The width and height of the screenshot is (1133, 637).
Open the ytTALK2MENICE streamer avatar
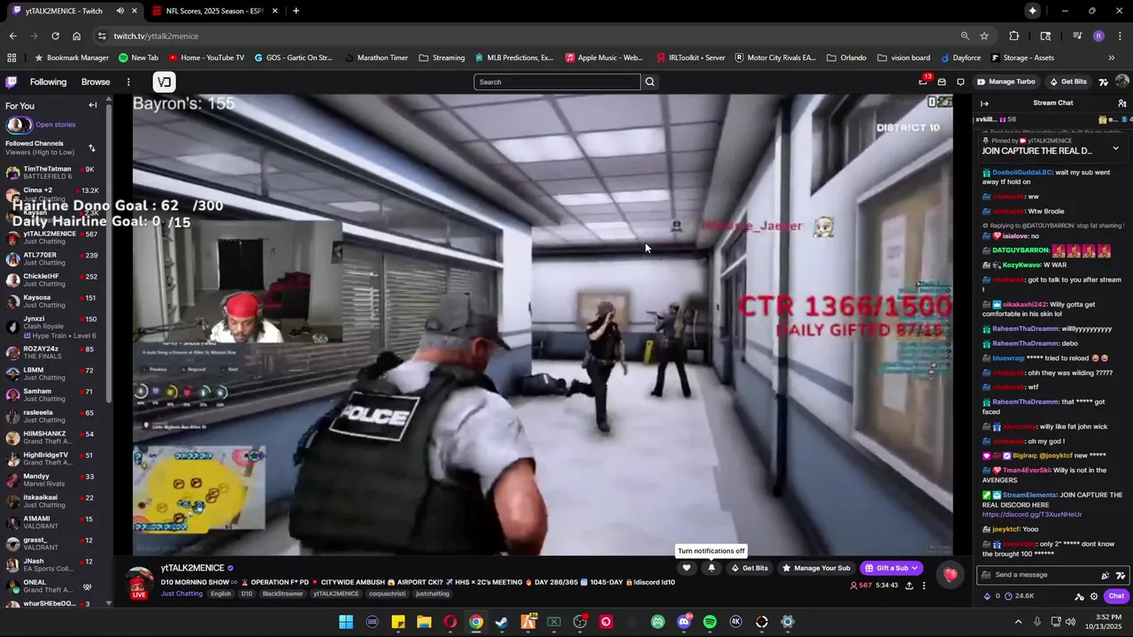[138, 583]
